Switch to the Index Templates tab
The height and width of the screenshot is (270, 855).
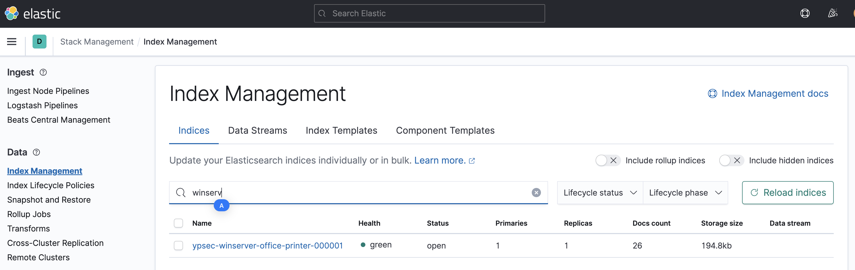pos(341,131)
